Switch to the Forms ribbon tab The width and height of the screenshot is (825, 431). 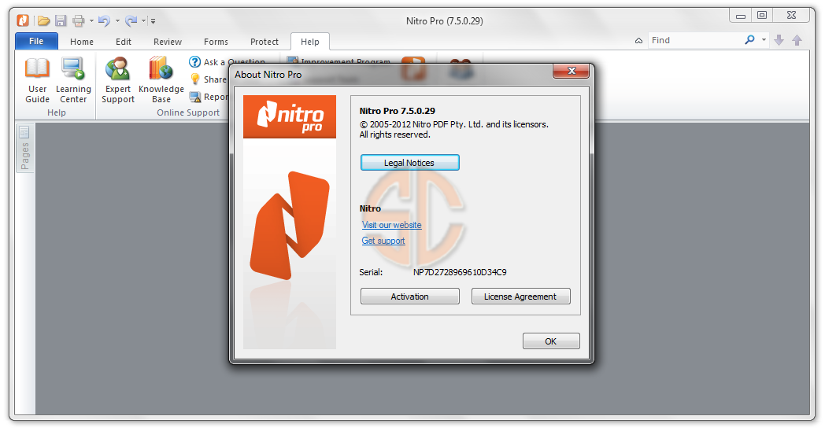[x=216, y=42]
